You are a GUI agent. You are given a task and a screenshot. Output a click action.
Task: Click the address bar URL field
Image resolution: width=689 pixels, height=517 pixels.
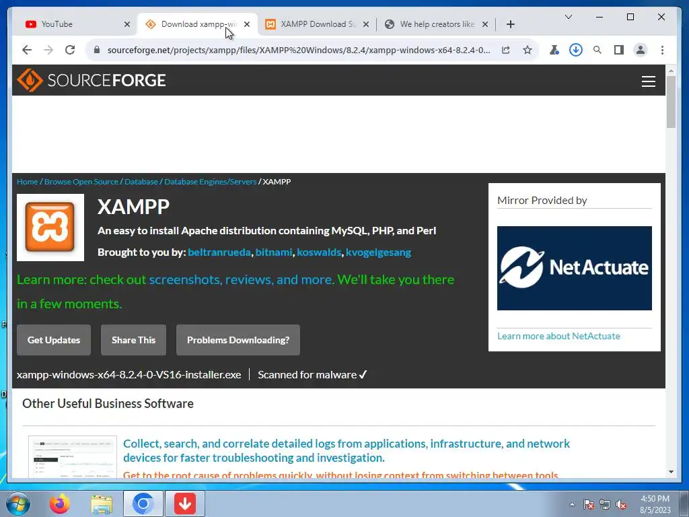(299, 50)
